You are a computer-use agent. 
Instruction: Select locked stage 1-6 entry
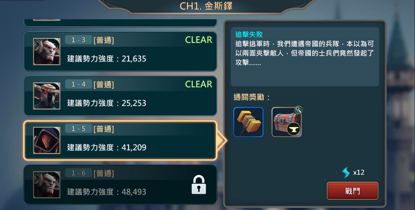pos(120,185)
